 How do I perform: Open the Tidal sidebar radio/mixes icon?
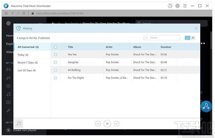[x=8, y=69]
